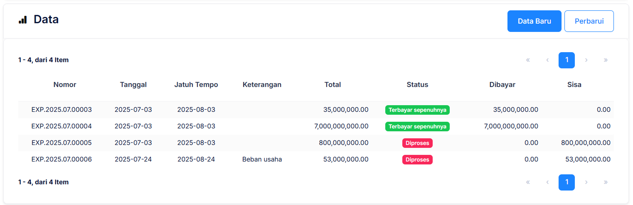The width and height of the screenshot is (633, 205).
Task: Click the Sisa column header
Action: pos(574,84)
